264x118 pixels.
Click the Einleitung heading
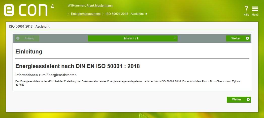29,51
